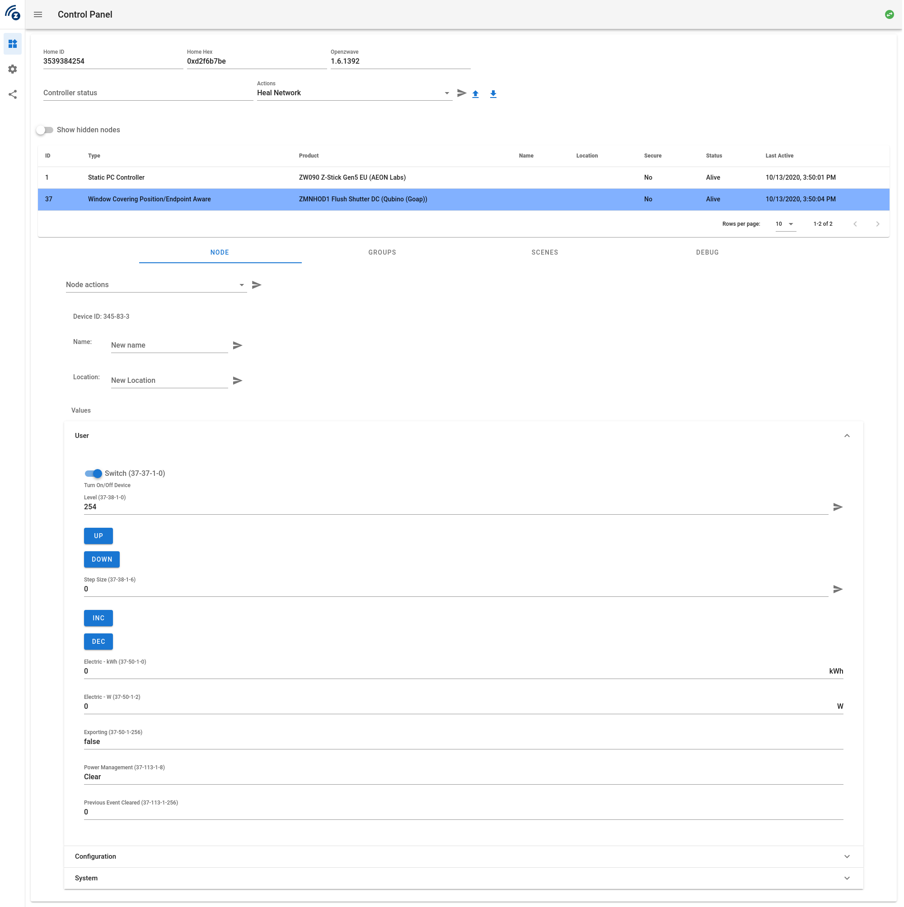Click the download configuration icon

(493, 94)
